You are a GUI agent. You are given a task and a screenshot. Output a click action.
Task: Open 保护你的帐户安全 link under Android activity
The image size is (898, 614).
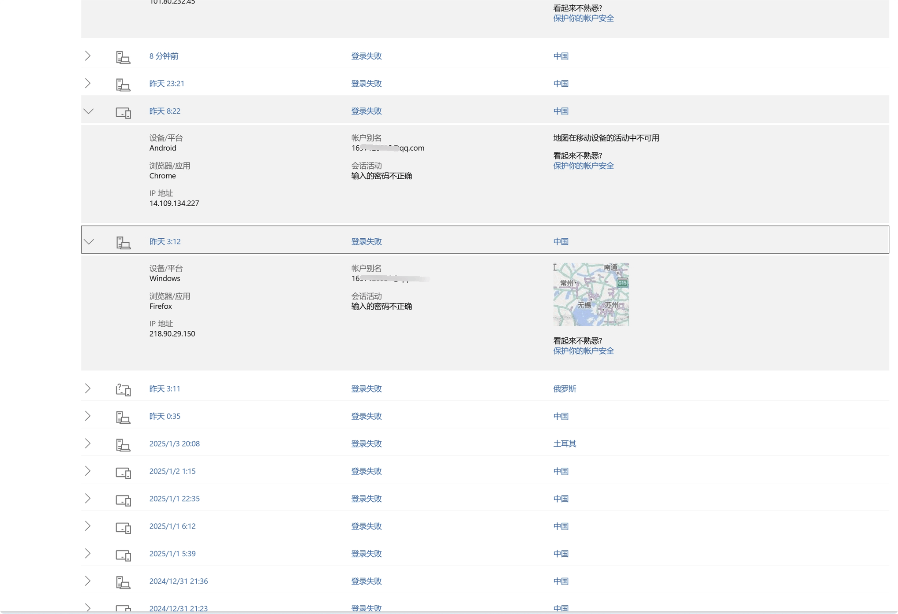point(583,166)
